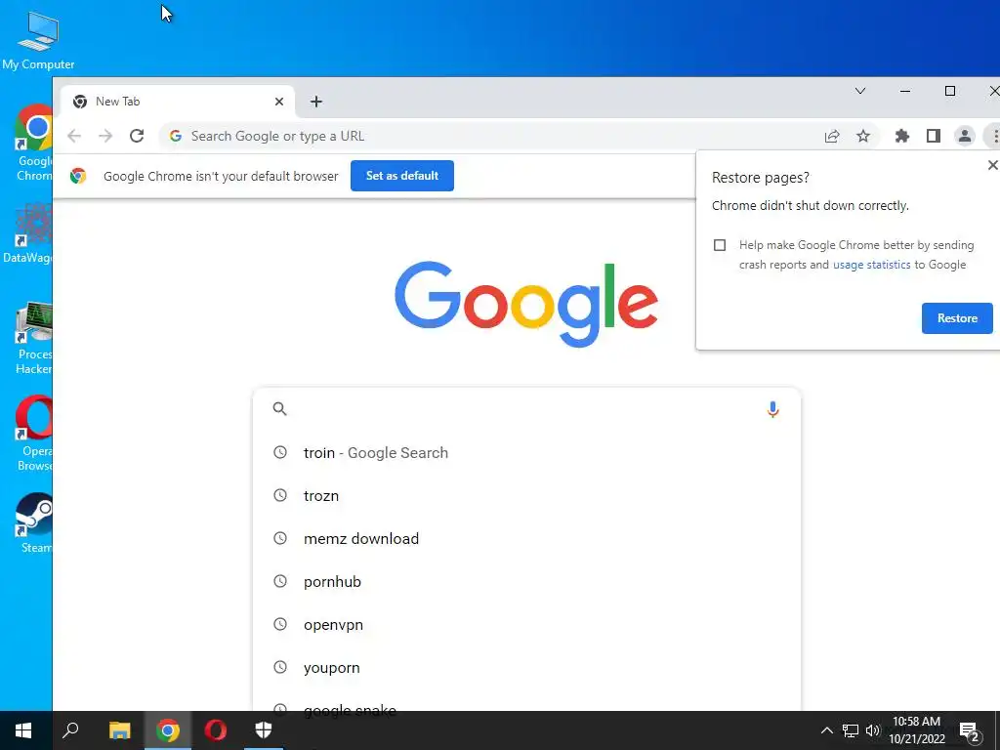The height and width of the screenshot is (750, 1000).
Task: Reload the page with the refresh icon
Action: tap(137, 136)
